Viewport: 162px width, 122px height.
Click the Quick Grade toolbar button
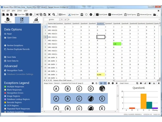pyautogui.click(x=102, y=14)
